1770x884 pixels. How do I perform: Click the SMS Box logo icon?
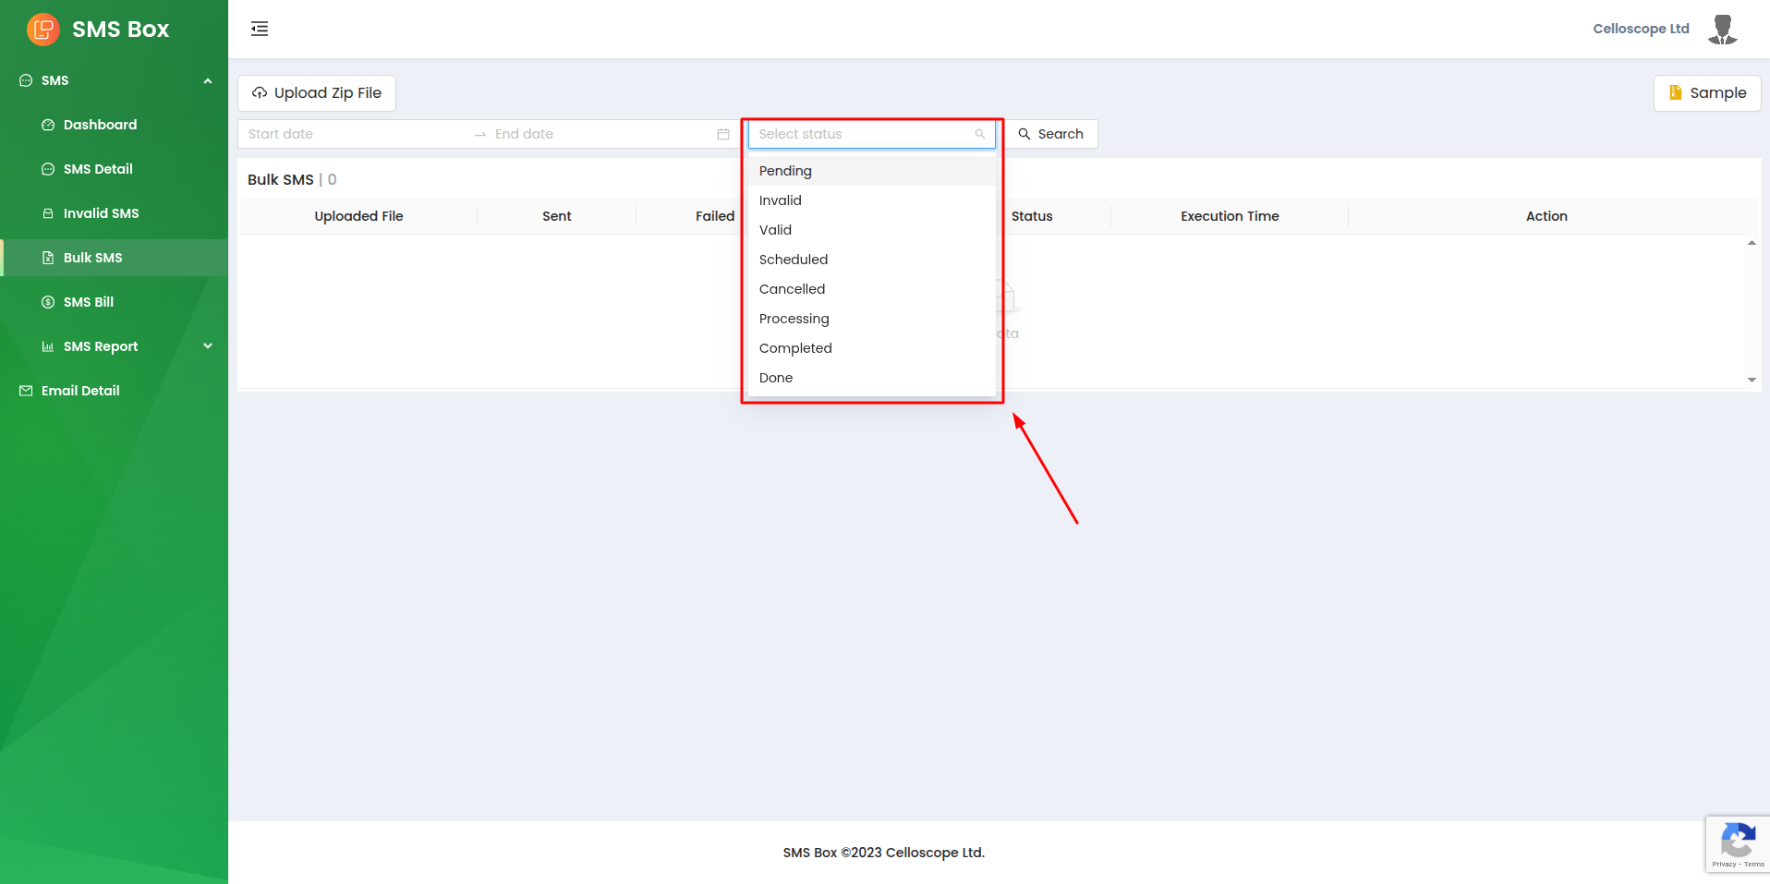(43, 30)
